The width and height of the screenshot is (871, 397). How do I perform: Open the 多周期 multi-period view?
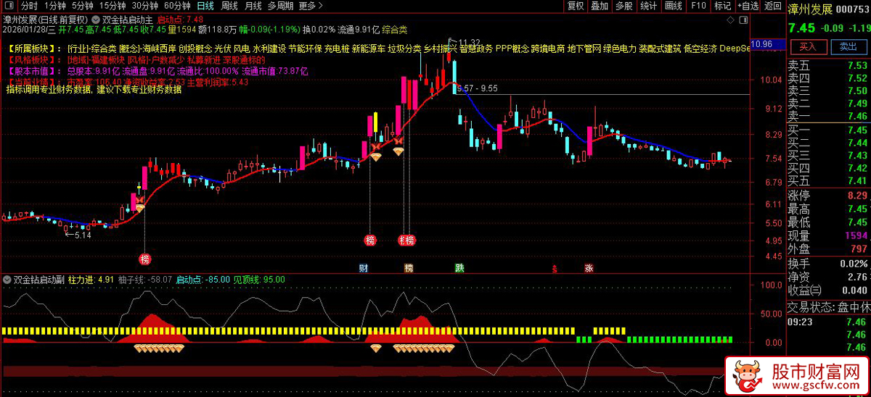click(x=281, y=6)
